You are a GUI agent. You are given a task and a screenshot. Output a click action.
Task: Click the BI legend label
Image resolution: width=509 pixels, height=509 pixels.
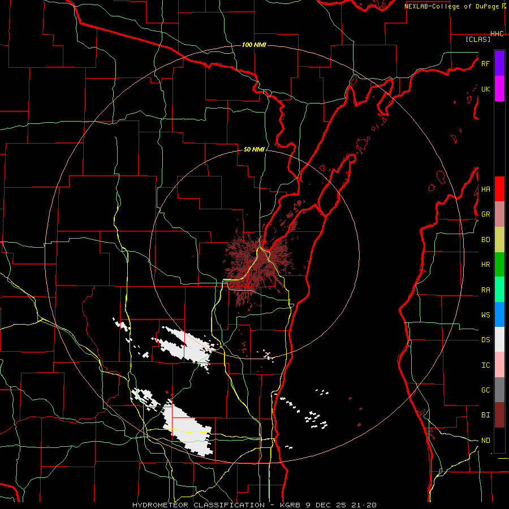(x=485, y=415)
